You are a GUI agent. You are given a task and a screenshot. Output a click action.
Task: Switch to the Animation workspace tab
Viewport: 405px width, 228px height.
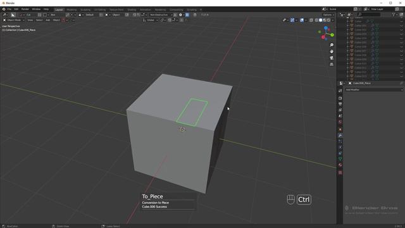point(146,9)
